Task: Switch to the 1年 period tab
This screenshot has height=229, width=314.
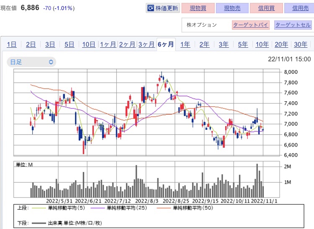Action: (x=185, y=44)
